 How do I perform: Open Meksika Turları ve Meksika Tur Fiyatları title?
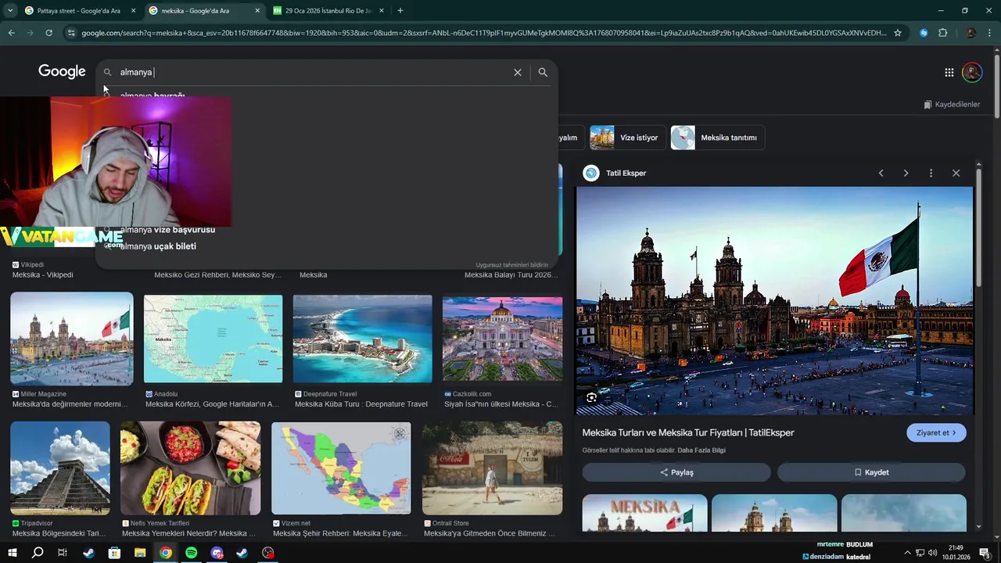coord(688,432)
